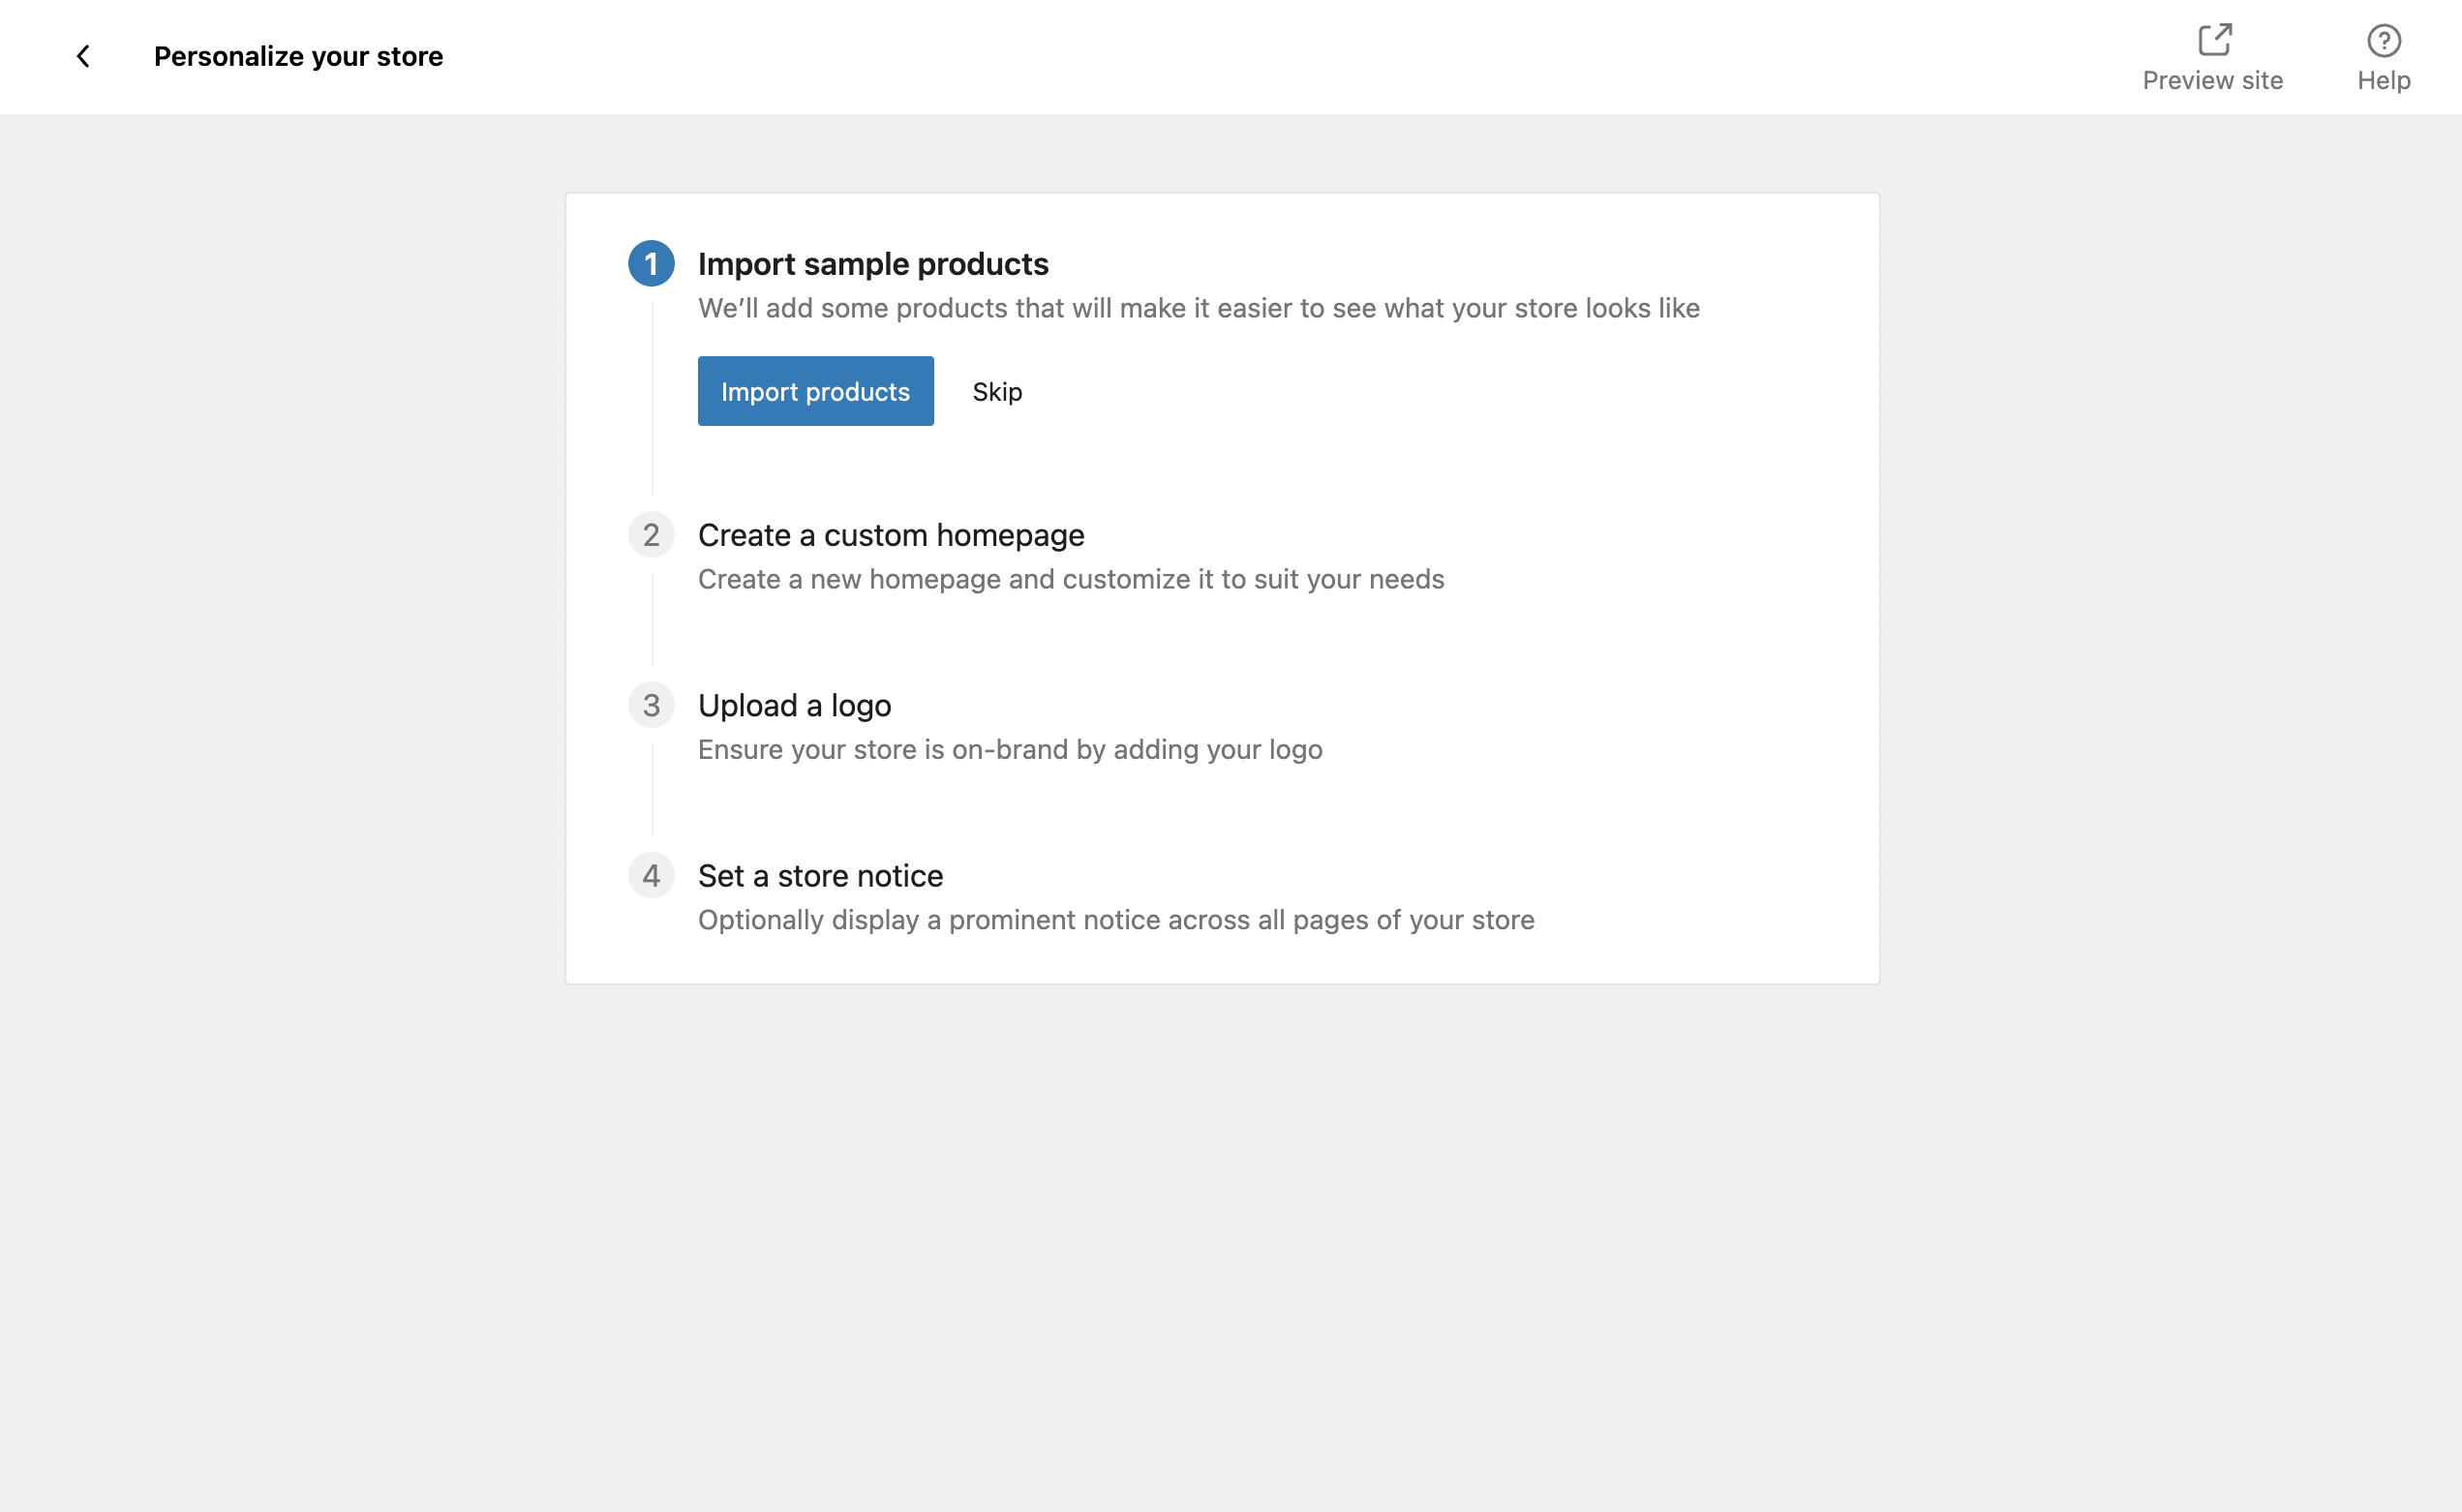Click the store notice description text
The height and width of the screenshot is (1512, 2462).
(1116, 919)
